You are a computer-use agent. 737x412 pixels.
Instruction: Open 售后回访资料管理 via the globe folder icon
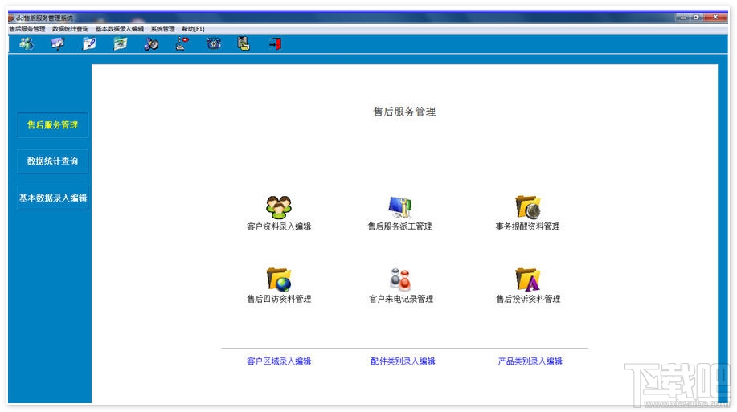[279, 279]
